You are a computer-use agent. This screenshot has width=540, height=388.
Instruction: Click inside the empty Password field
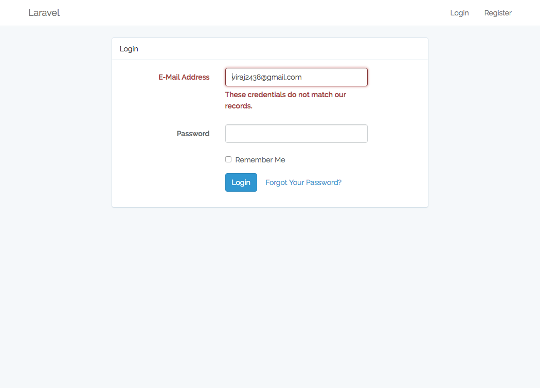point(296,134)
